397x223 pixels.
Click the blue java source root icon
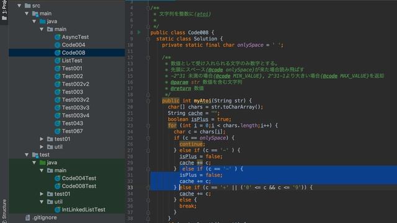click(x=43, y=21)
